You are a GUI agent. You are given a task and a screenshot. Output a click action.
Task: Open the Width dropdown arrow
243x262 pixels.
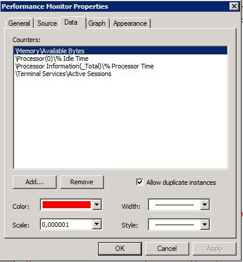(204, 205)
